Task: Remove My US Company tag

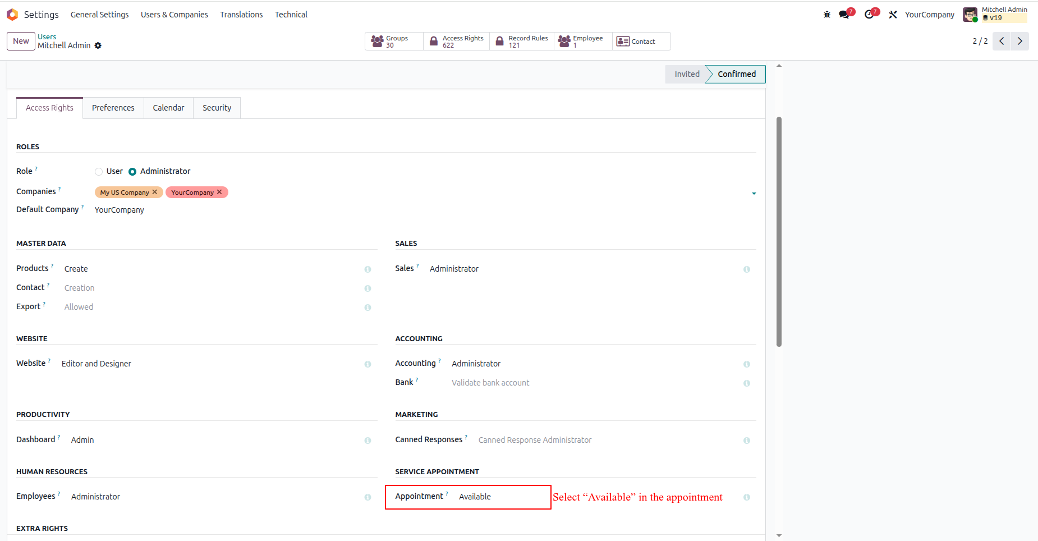Action: coord(155,192)
